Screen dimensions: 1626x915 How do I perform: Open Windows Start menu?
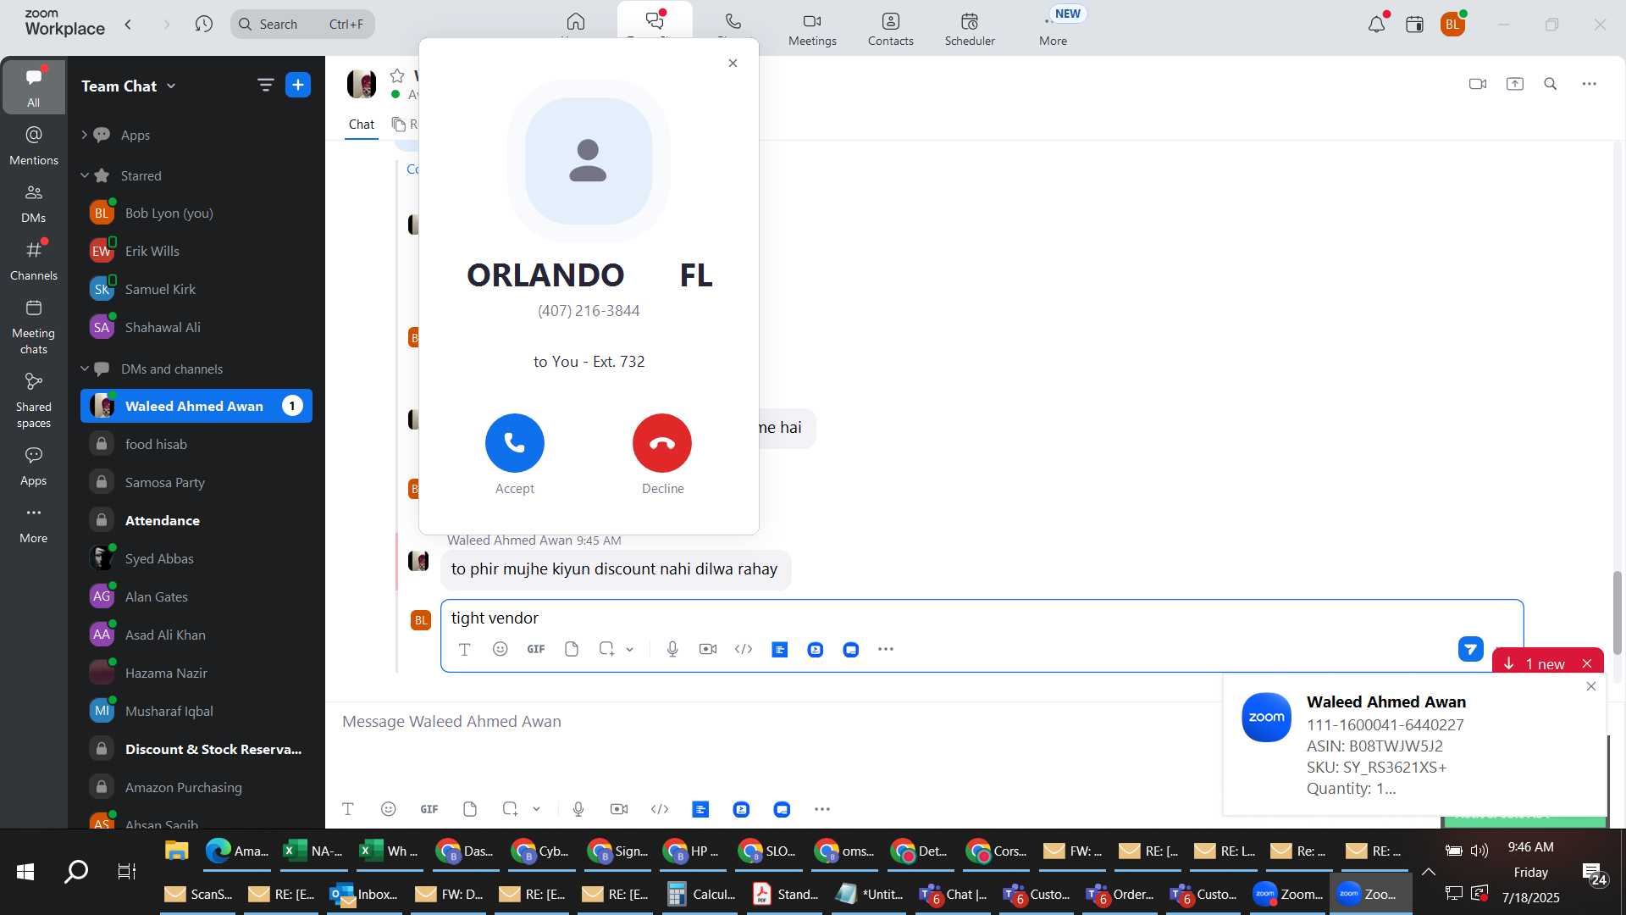tap(25, 872)
